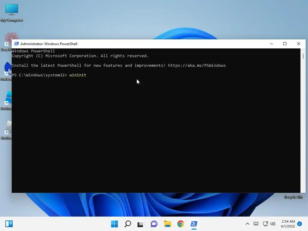308x231 pixels.
Task: Click the PowerShell vertical scrollbar thumb
Action: click(303, 56)
